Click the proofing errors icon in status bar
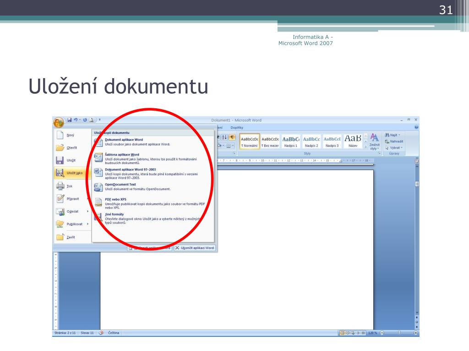 coord(101,333)
